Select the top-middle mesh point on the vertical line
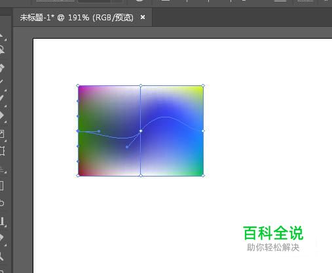332x273 pixels. click(x=141, y=85)
